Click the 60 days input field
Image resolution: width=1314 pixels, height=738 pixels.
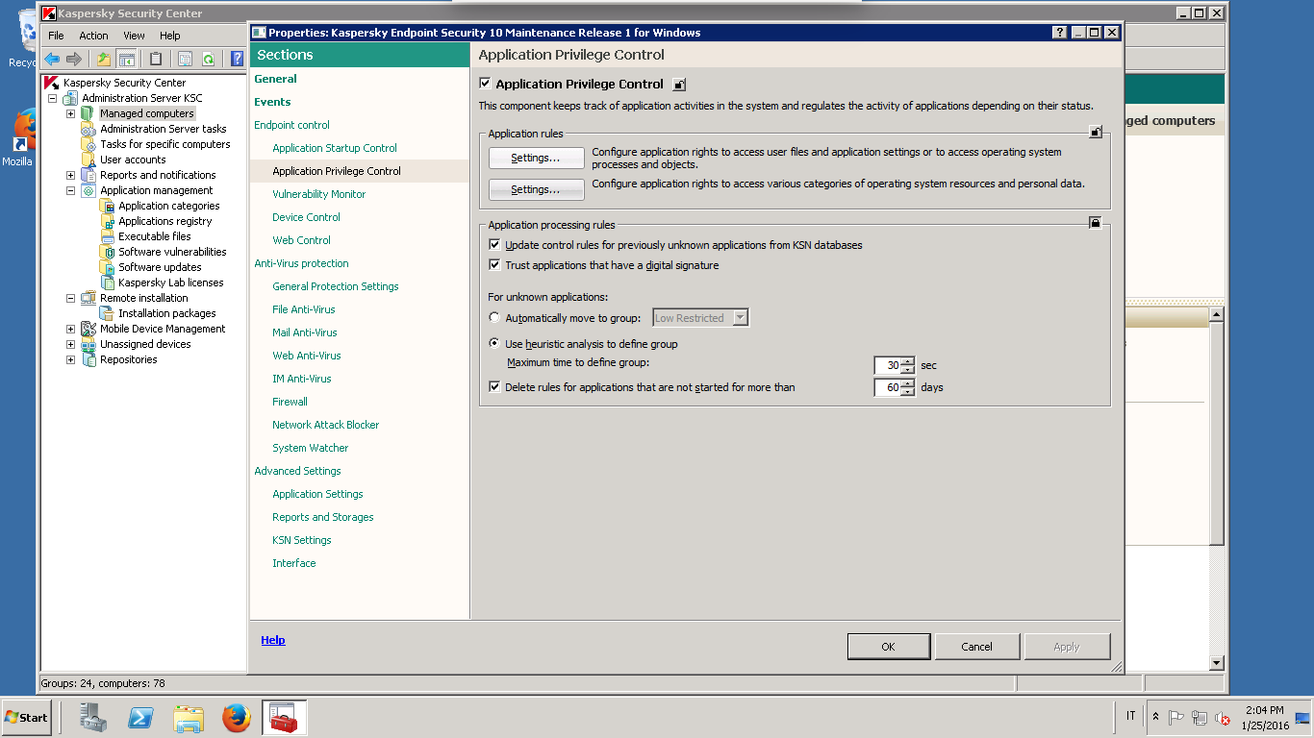point(888,387)
